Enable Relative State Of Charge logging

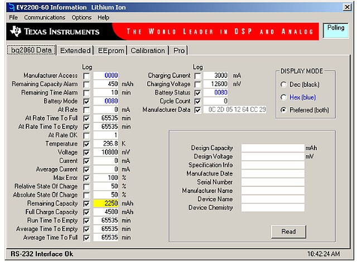pos(86,186)
